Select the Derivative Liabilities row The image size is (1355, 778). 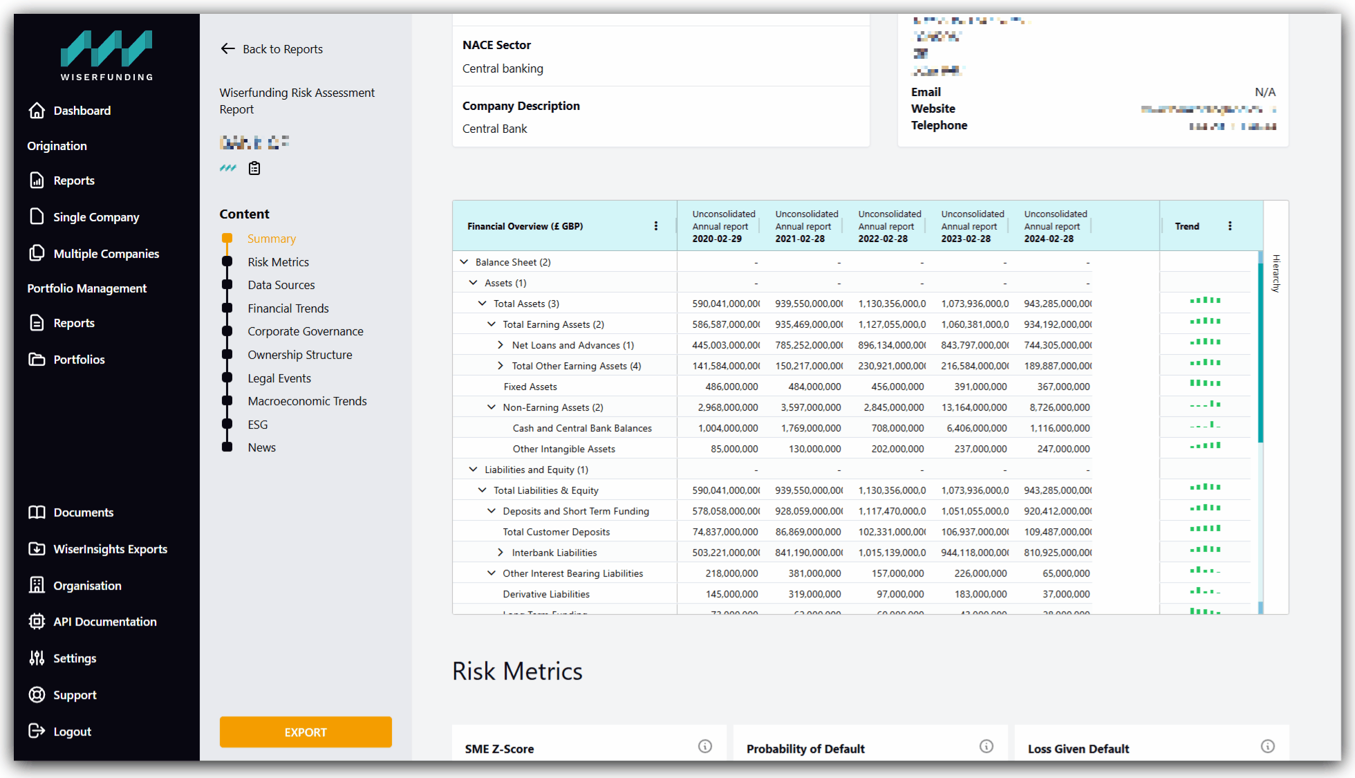pos(546,594)
